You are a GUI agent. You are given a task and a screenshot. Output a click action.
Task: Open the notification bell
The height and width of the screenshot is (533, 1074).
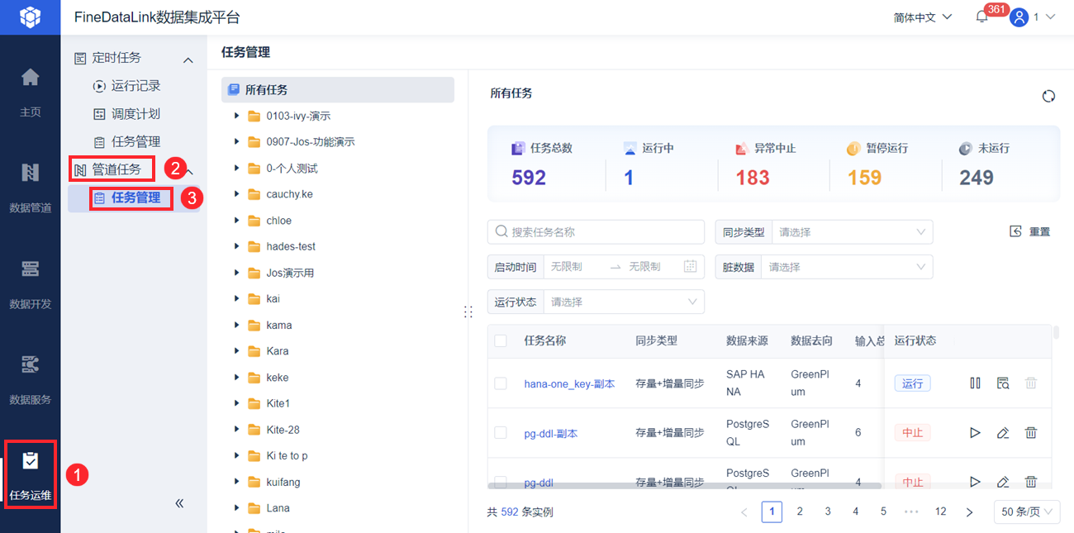[981, 17]
